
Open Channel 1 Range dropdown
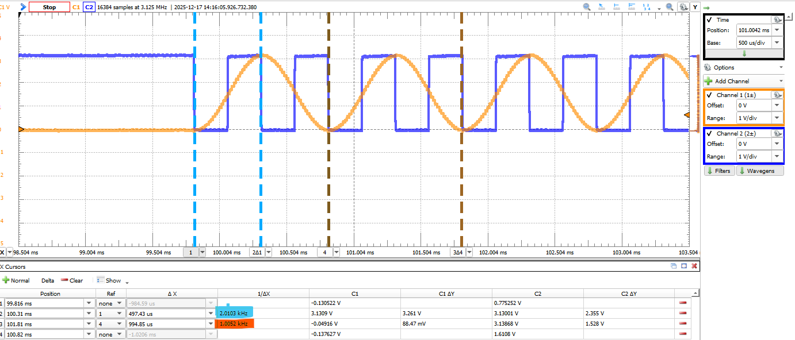point(777,118)
